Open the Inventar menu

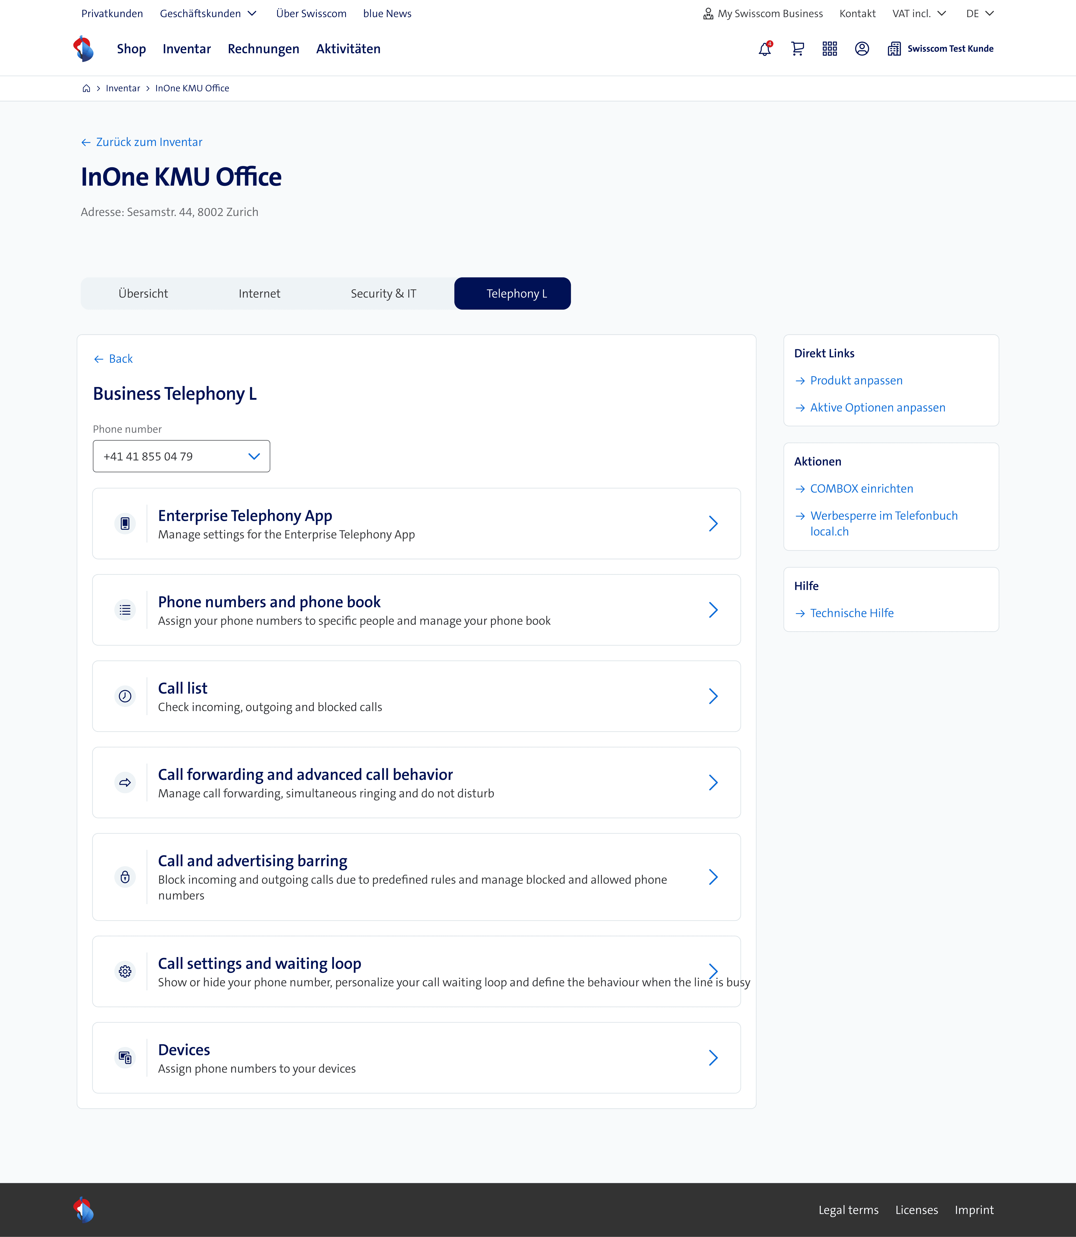pos(187,49)
